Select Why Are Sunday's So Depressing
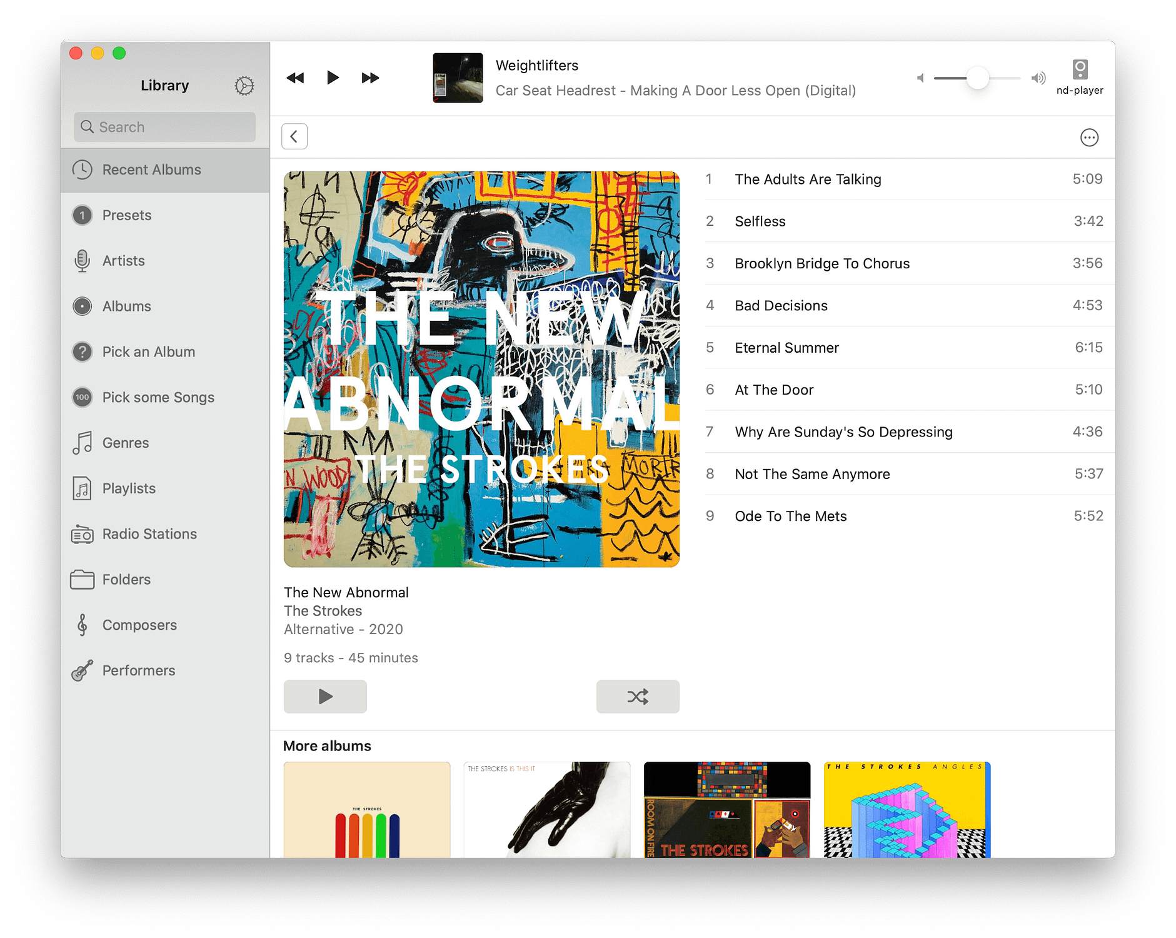This screenshot has width=1176, height=938. coord(910,432)
